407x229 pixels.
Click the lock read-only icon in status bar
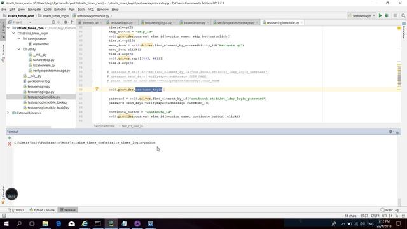click(397, 216)
